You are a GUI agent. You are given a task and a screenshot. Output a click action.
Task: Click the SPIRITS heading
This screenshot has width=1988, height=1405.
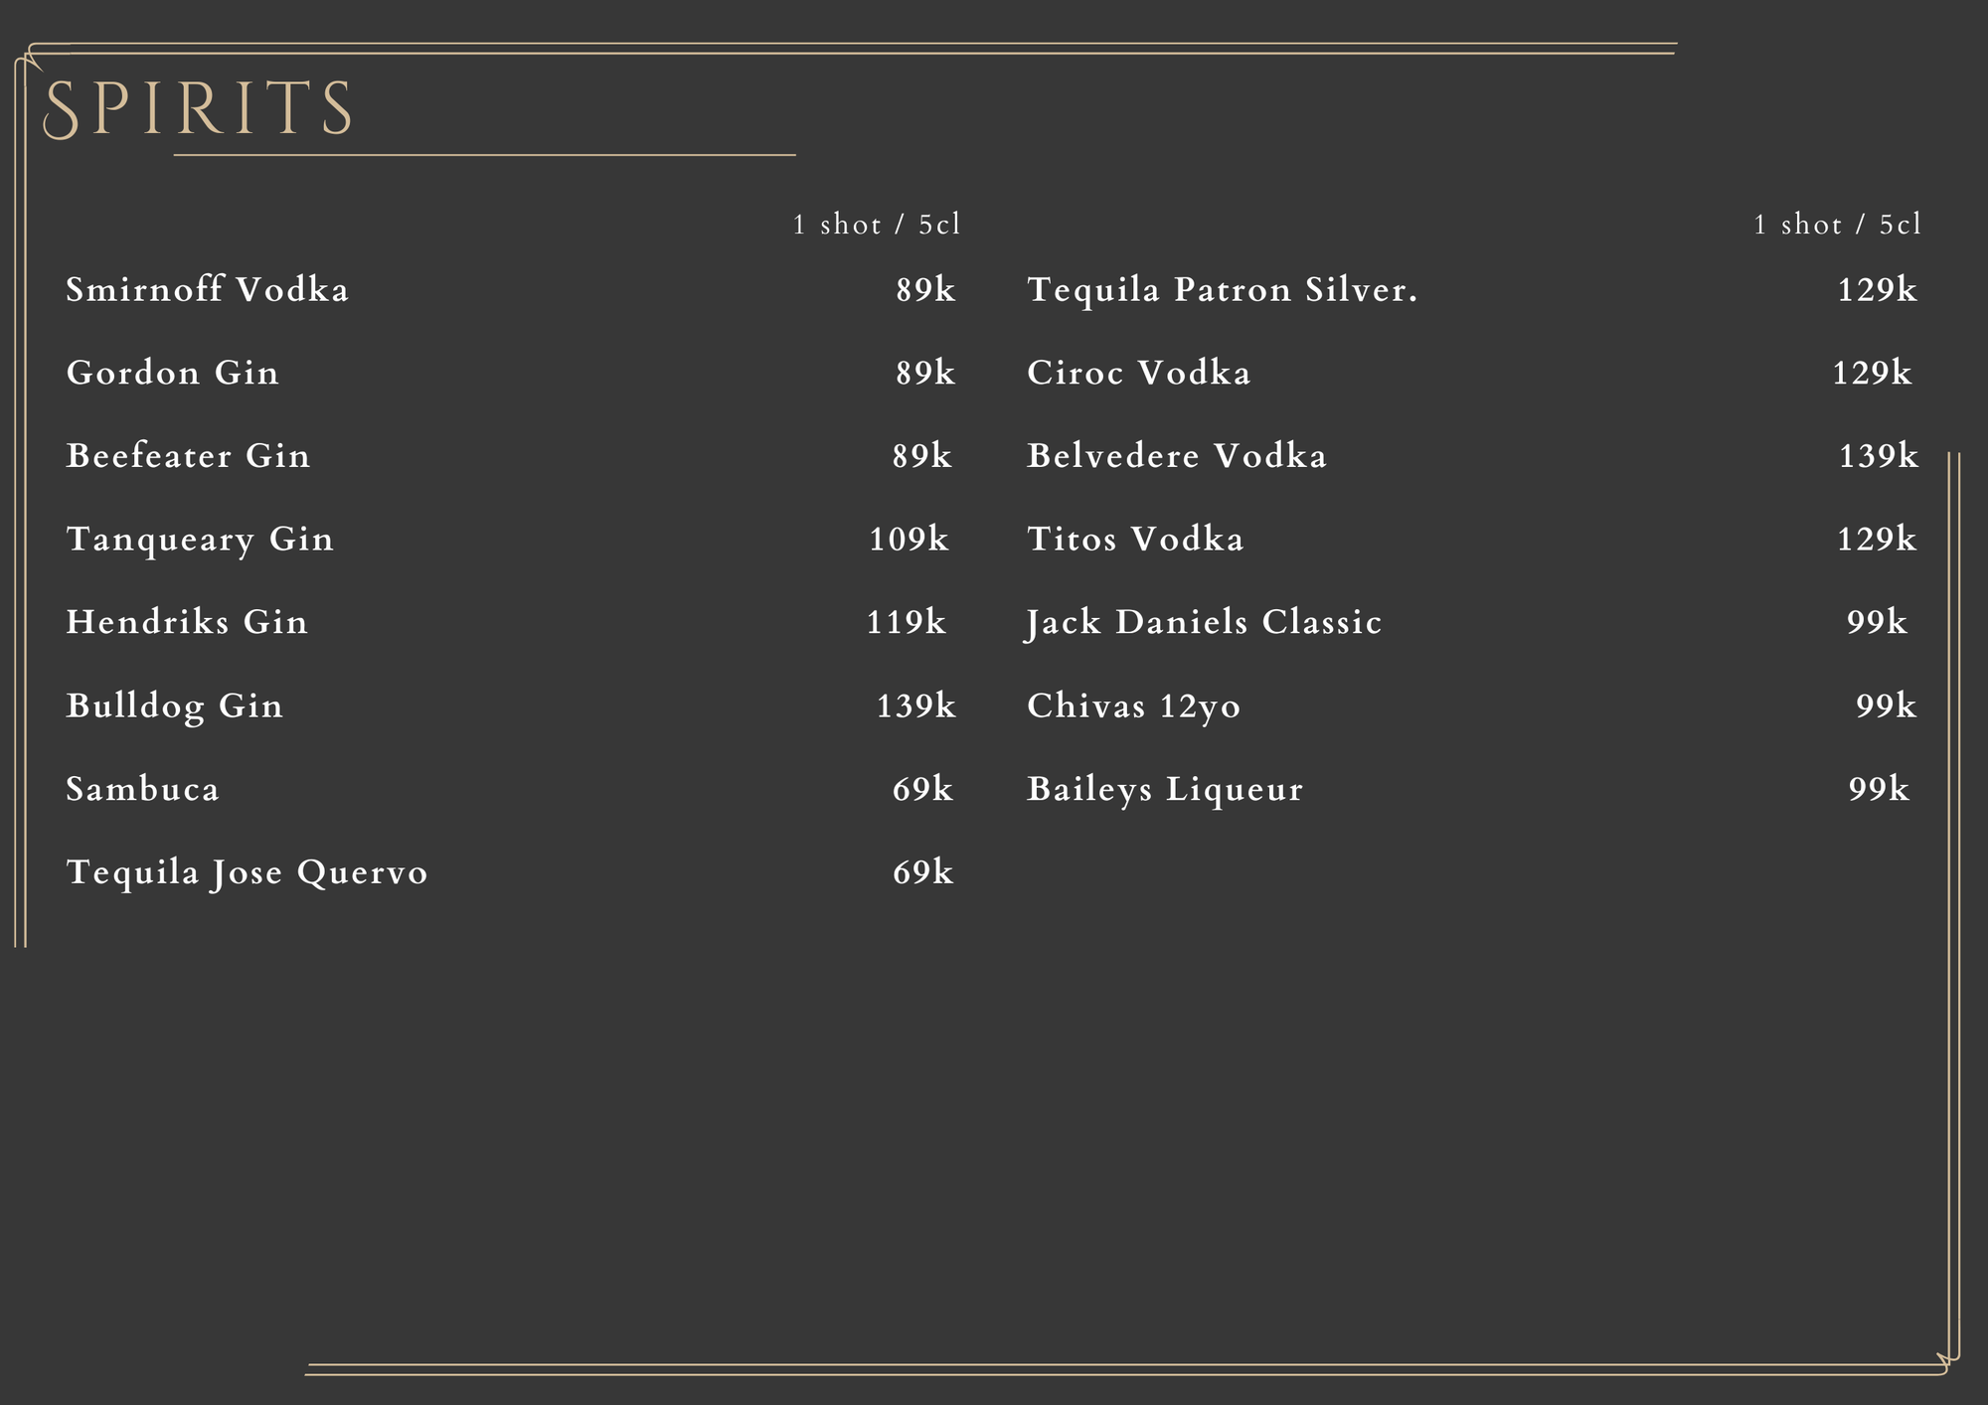(199, 108)
